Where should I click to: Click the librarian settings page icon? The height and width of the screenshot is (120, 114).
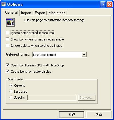[10, 22]
